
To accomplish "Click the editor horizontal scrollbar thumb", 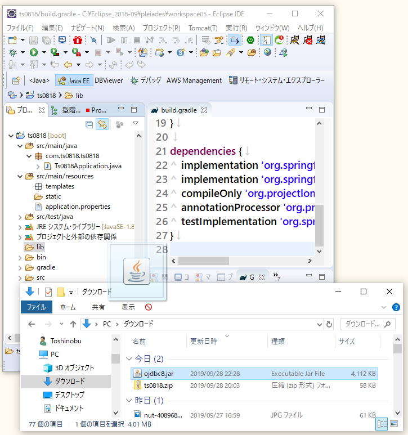I will [x=204, y=261].
